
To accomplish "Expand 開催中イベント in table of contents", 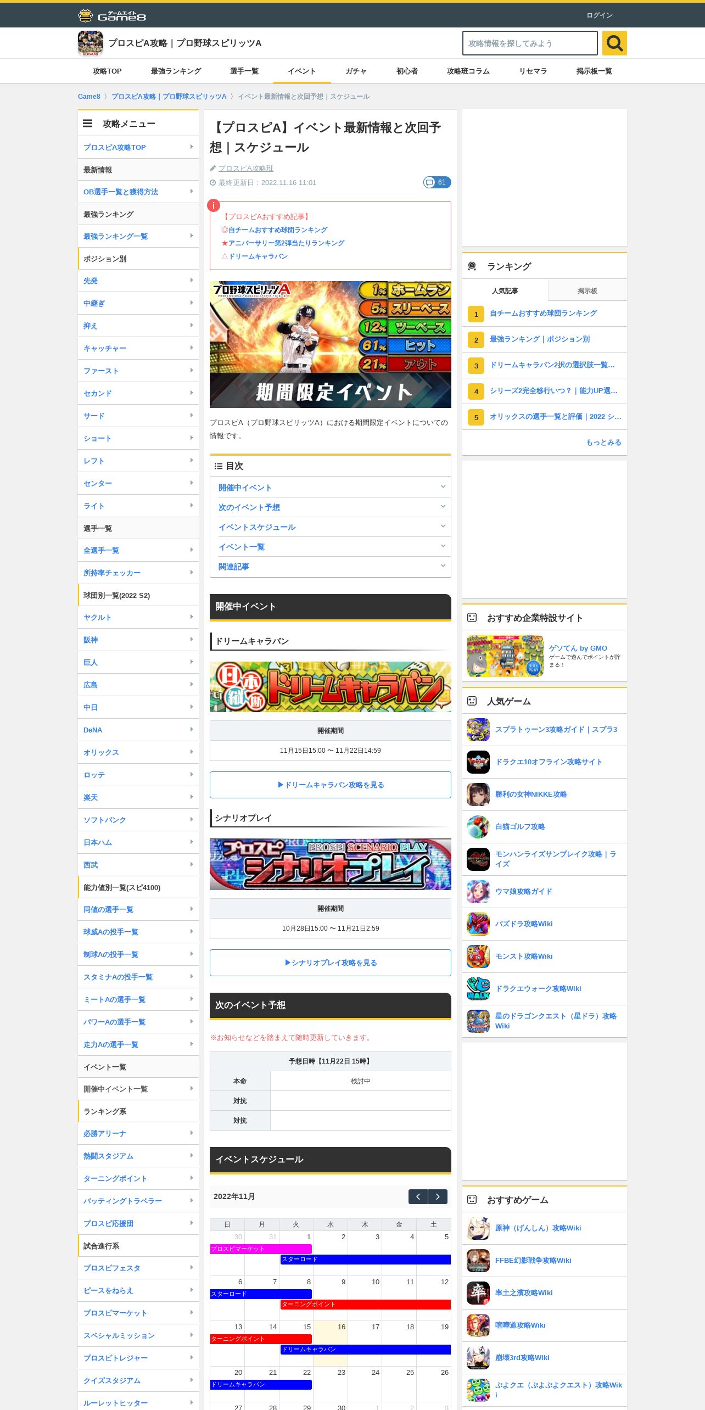I will (331, 488).
